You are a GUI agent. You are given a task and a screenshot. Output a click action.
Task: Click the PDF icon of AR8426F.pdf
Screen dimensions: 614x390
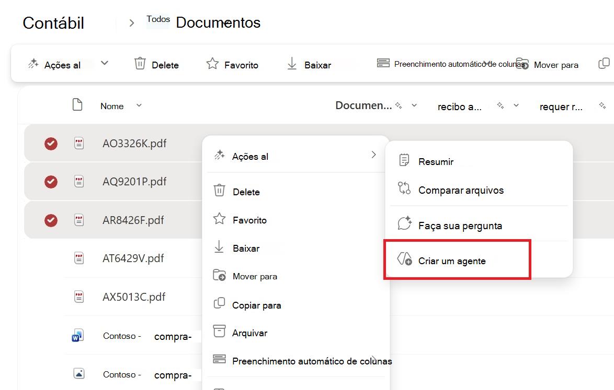click(79, 220)
